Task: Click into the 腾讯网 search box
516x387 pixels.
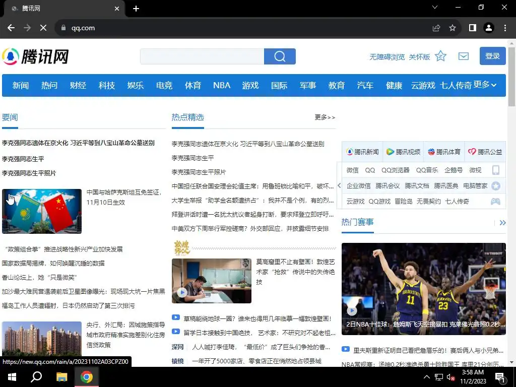Action: click(x=202, y=56)
